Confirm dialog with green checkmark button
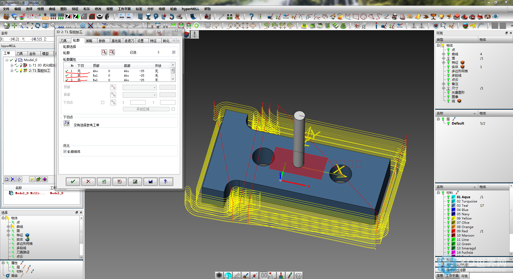This screenshot has width=513, height=279. pos(73,182)
